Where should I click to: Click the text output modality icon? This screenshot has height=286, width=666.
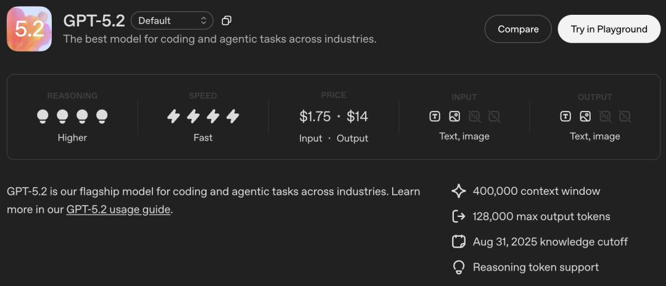point(565,116)
